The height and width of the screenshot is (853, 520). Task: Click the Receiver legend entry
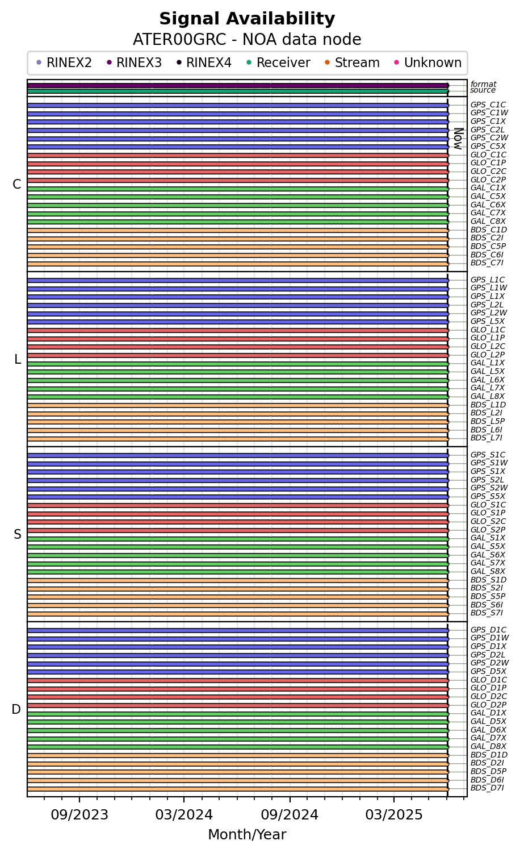click(278, 63)
